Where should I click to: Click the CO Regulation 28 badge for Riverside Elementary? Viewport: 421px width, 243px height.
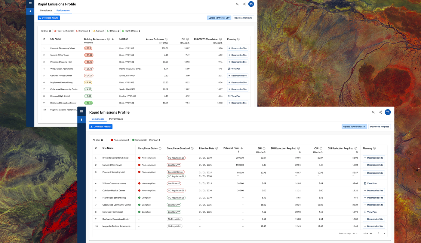point(176,158)
